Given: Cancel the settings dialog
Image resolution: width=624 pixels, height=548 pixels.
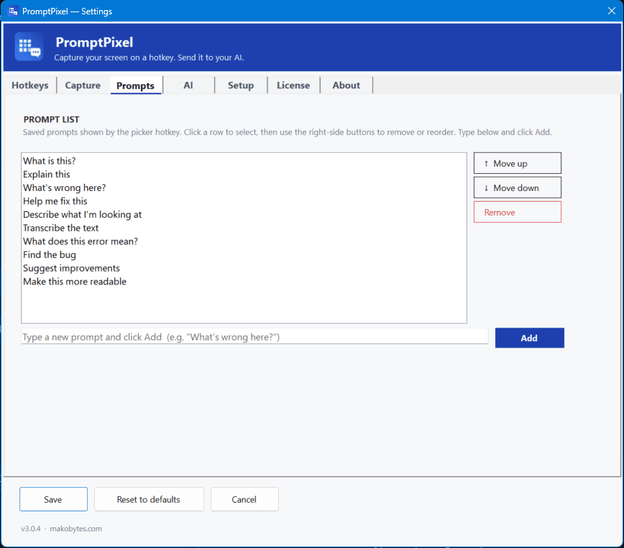Looking at the screenshot, I should [x=244, y=499].
